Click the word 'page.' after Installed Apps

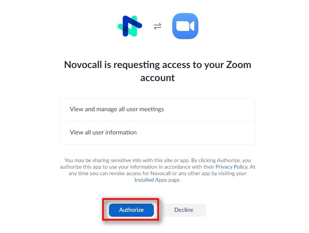click(x=174, y=180)
